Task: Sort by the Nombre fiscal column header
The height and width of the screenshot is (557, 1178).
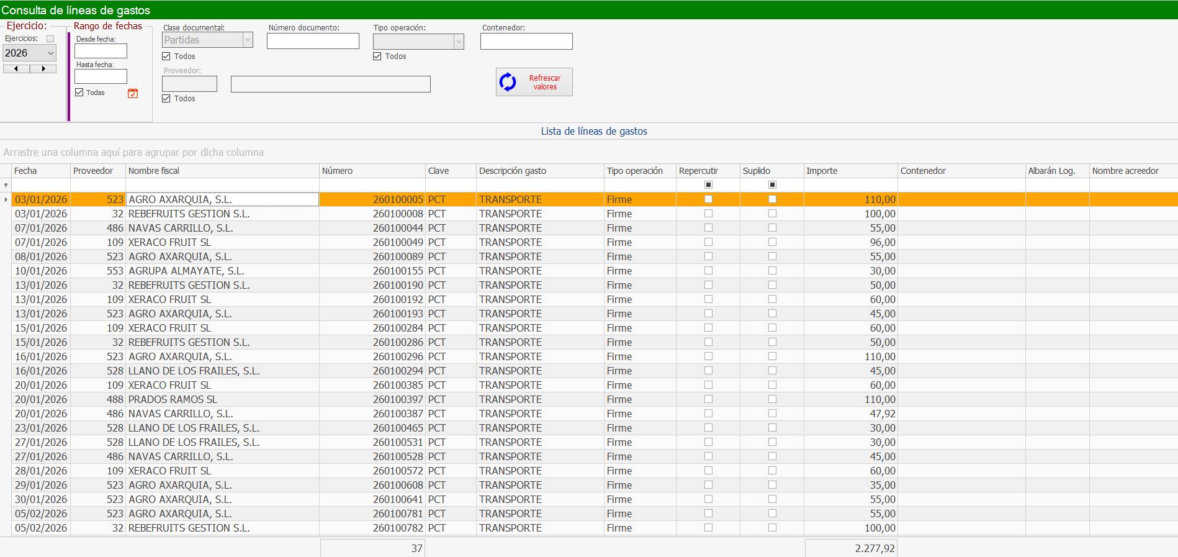Action: pyautogui.click(x=222, y=171)
